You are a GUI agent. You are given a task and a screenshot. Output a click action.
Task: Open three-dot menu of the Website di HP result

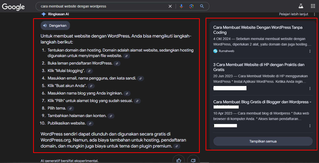pos(310,88)
